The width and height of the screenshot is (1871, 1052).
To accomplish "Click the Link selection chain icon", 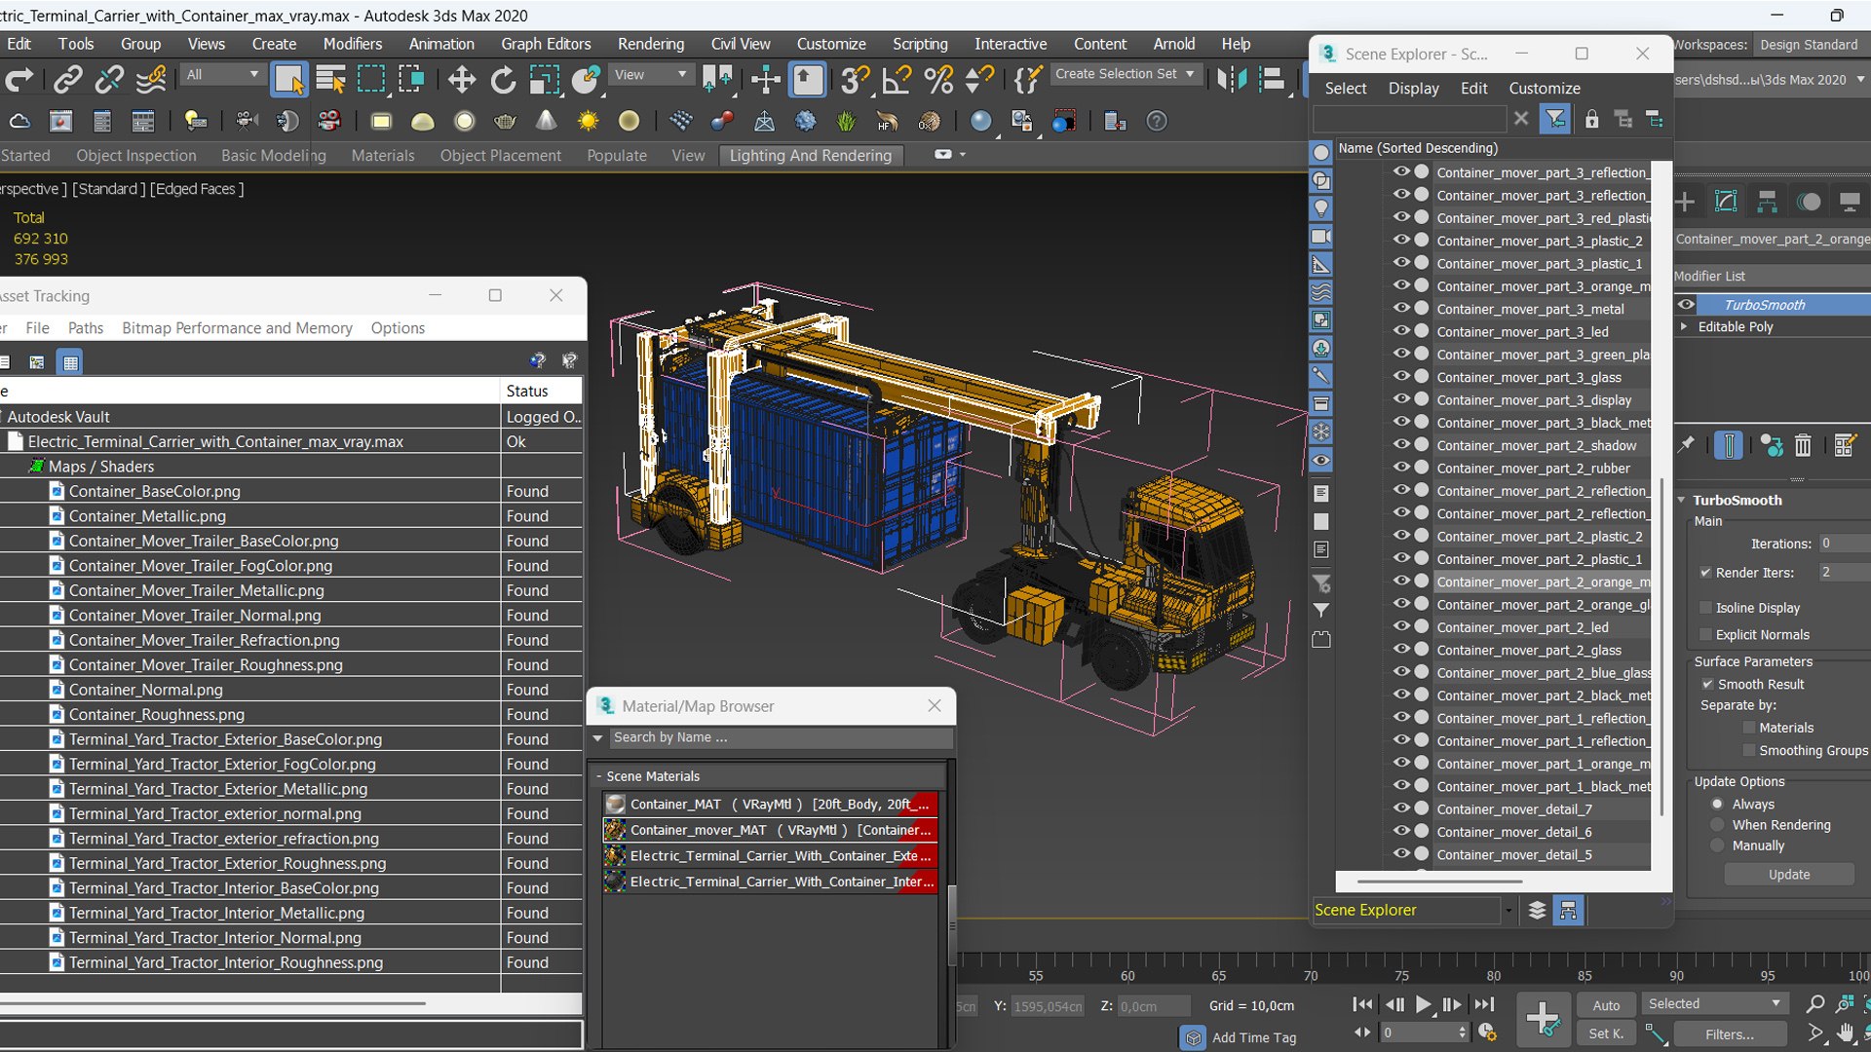I will tap(67, 79).
